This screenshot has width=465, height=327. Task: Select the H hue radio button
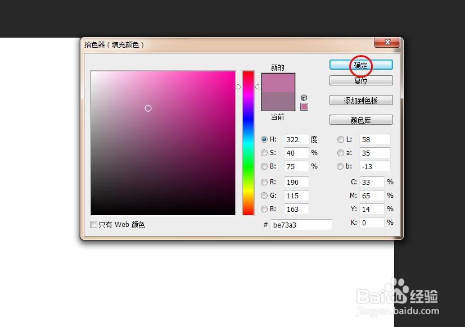click(x=264, y=139)
